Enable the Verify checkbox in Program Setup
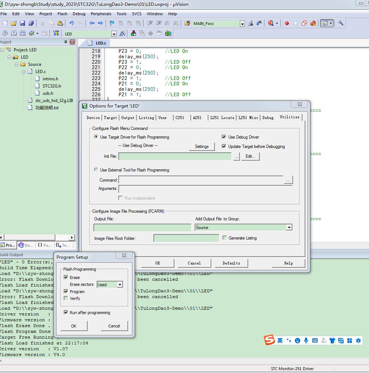The image size is (369, 373). 66,298
